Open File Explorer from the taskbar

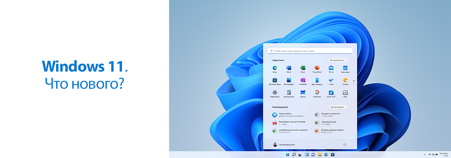(x=320, y=155)
